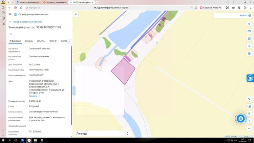
Task: Expand the Легенда panel
Action: pyautogui.click(x=102, y=134)
